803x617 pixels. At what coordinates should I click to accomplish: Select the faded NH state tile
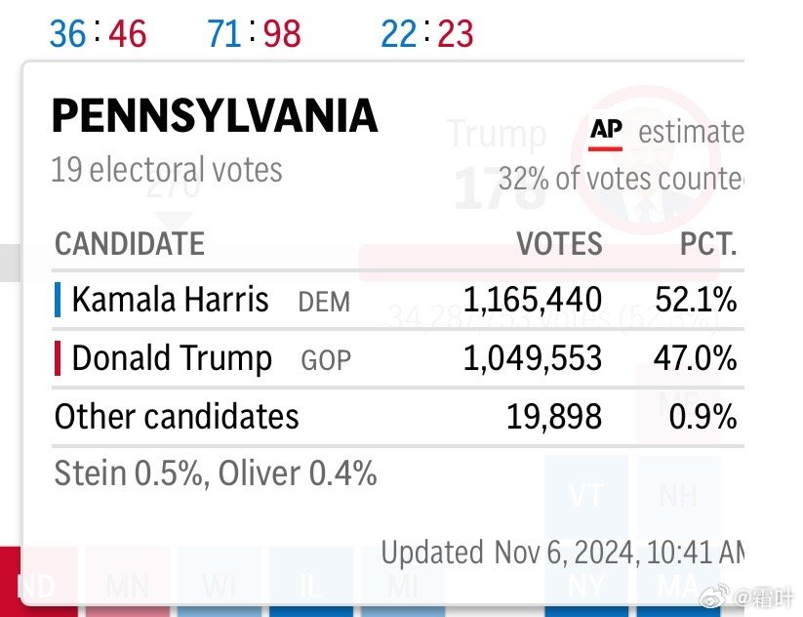pos(677,495)
